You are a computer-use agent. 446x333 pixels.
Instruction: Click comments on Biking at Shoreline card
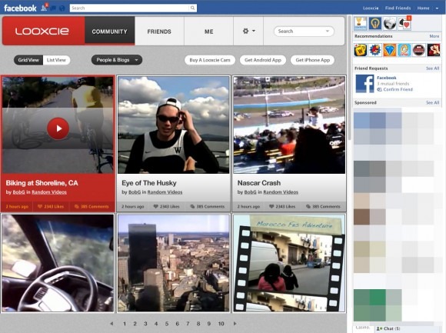pyautogui.click(x=92, y=206)
